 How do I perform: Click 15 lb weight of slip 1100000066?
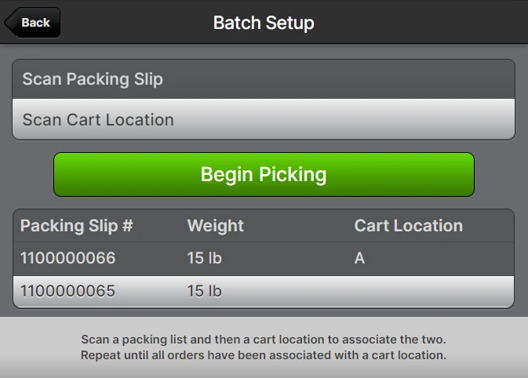coord(205,259)
